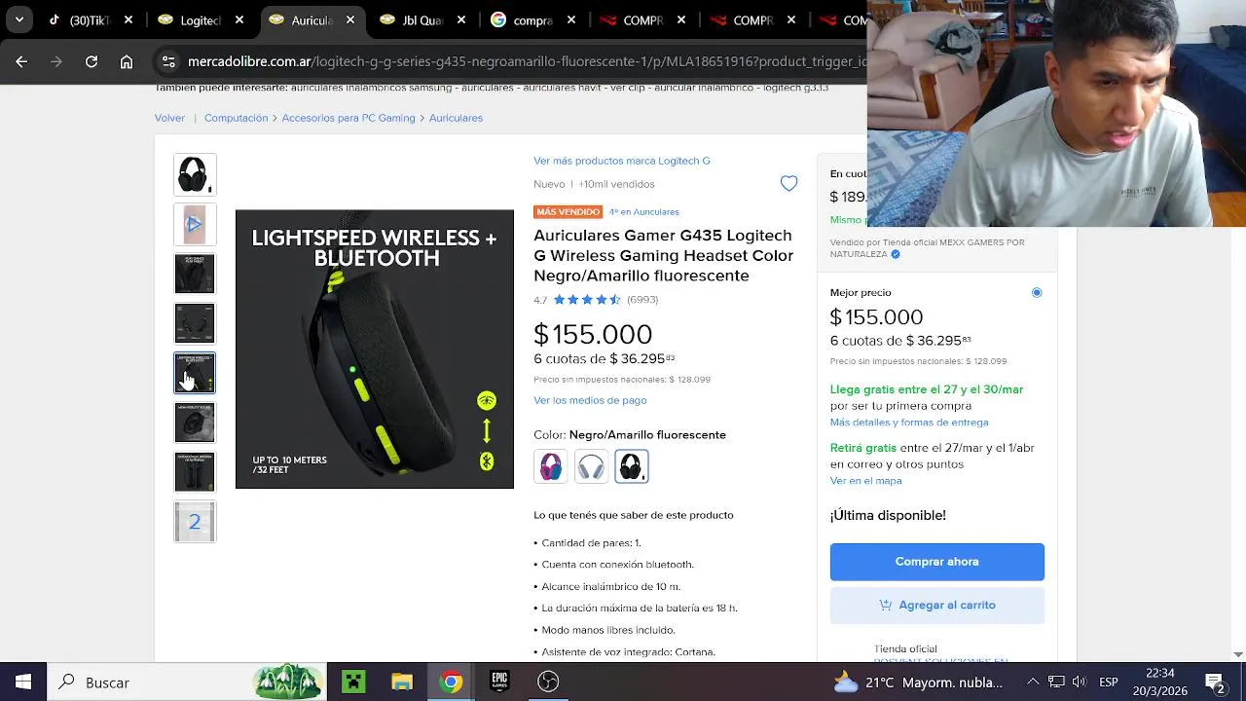
Task: Click the 'Comprar ahora' button
Action: 937,562
